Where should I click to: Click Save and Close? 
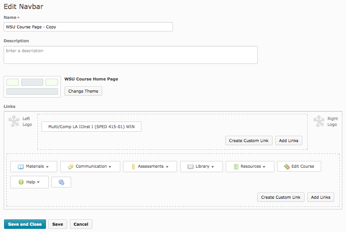click(x=25, y=224)
